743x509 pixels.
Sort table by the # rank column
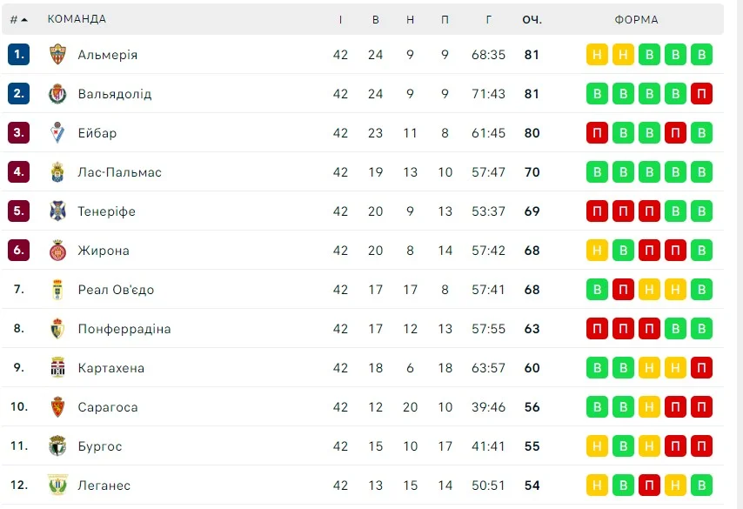[x=18, y=19]
